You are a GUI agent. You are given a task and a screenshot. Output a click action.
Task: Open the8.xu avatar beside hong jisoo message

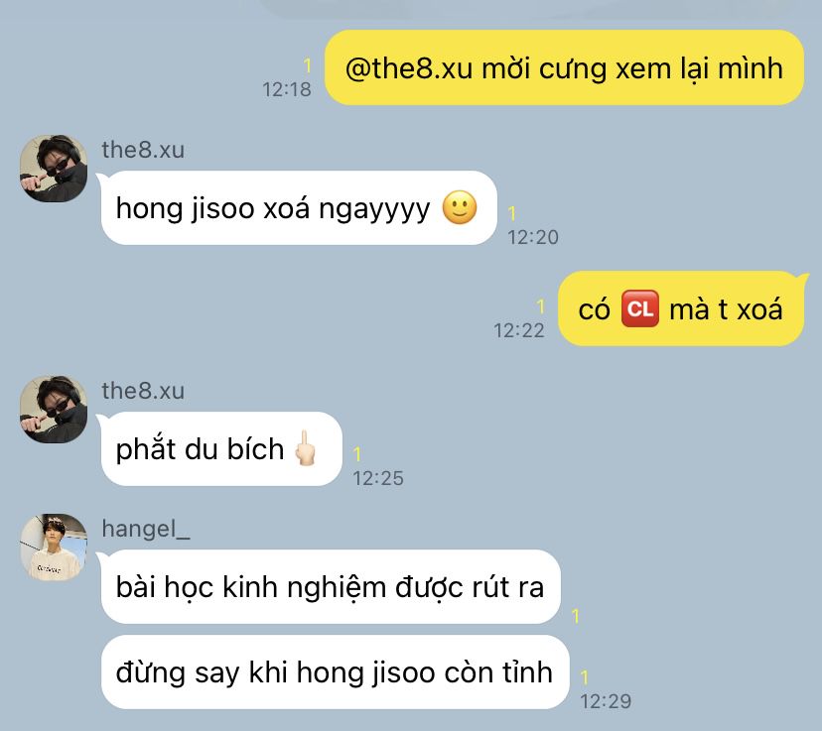click(54, 169)
